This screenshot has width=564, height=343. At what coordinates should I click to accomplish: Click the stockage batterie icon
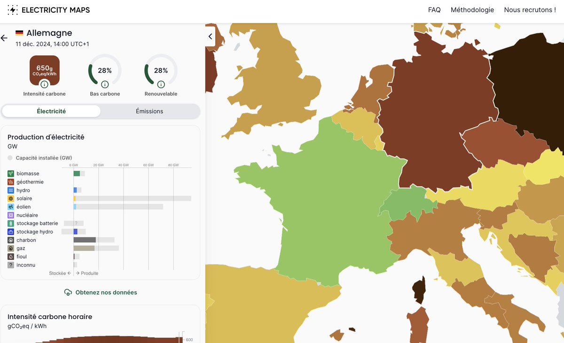(11, 223)
